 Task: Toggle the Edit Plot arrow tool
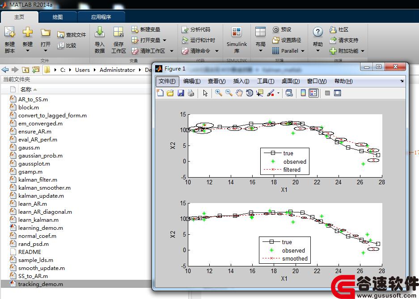(x=205, y=93)
